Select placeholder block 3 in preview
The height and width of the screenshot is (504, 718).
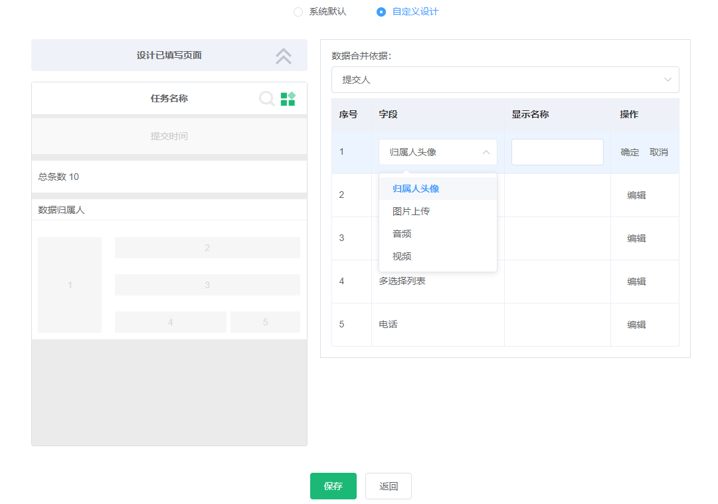tap(207, 285)
